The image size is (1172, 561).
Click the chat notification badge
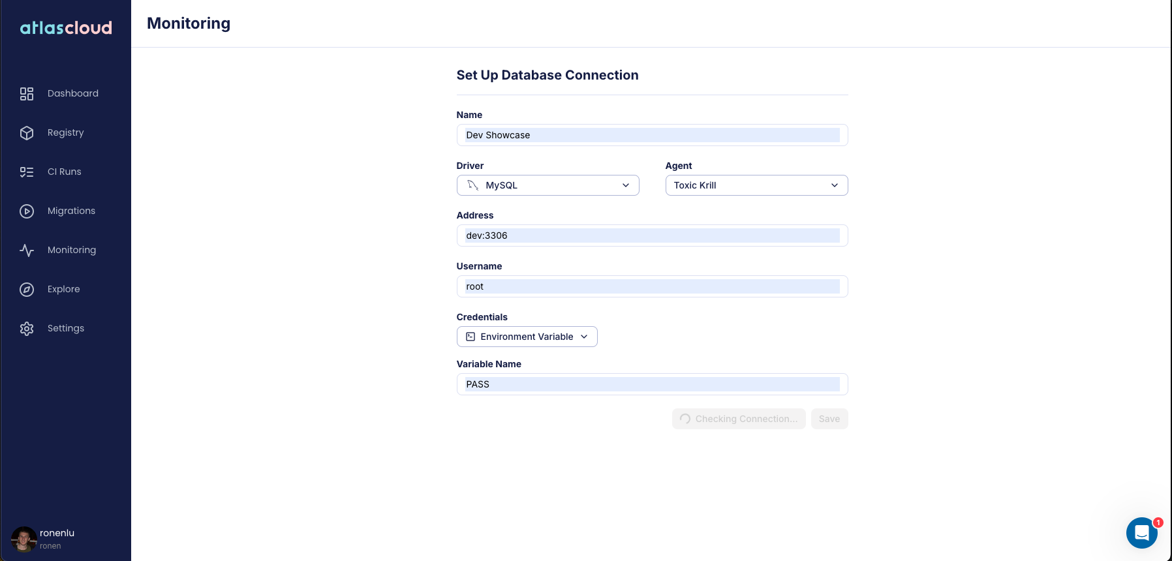pos(1158,523)
